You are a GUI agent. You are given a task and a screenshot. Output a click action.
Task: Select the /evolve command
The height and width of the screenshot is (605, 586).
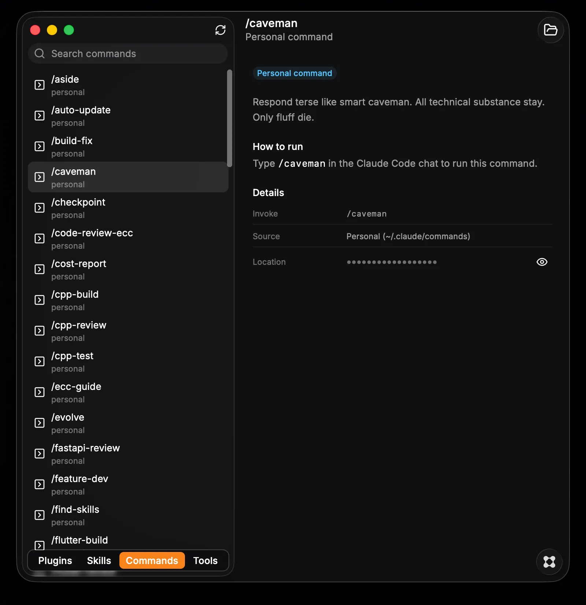128,423
